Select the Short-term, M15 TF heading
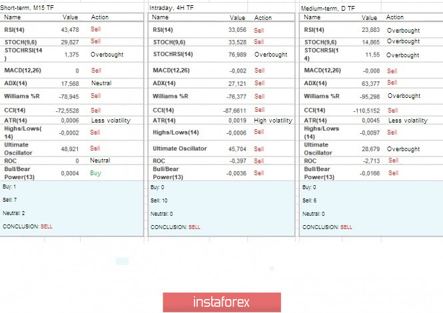This screenshot has height=313, width=443. pyautogui.click(x=27, y=8)
